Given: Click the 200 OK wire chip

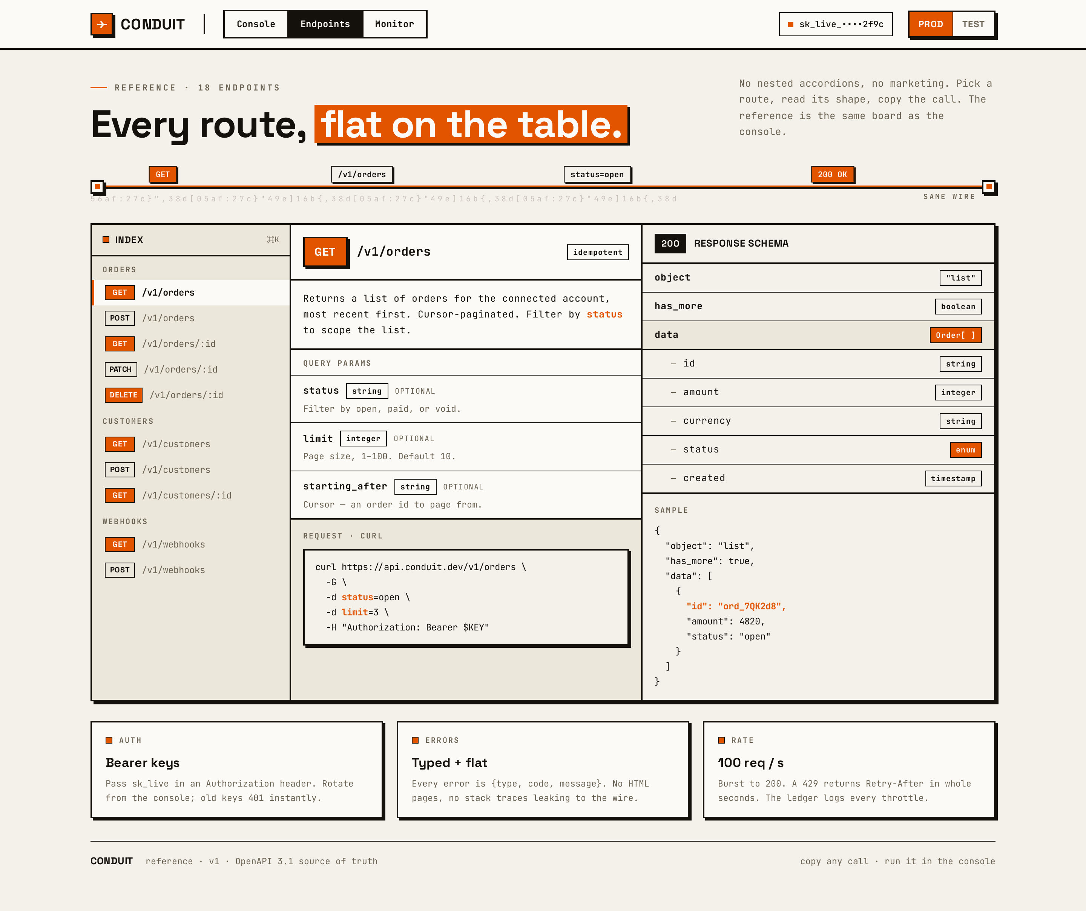Looking at the screenshot, I should (x=833, y=175).
